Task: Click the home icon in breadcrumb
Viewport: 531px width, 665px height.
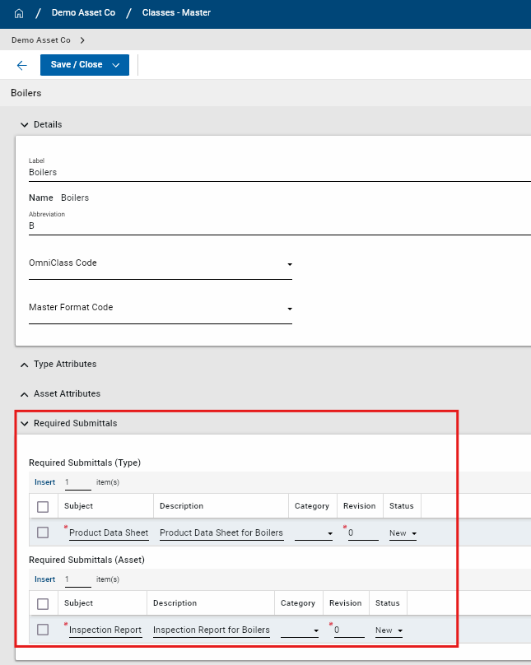Action: click(x=19, y=14)
